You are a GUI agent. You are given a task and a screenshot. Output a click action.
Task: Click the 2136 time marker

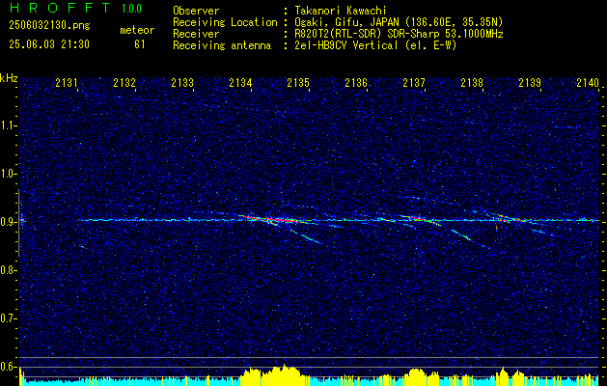click(x=356, y=83)
